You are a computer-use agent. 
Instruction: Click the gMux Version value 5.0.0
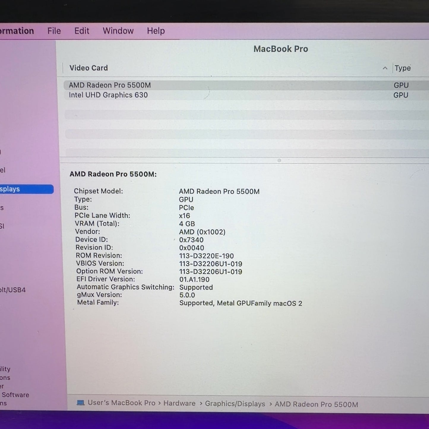[187, 295]
